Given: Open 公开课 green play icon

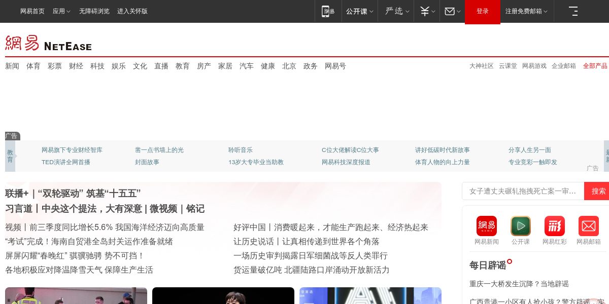Looking at the screenshot, I should (x=521, y=226).
